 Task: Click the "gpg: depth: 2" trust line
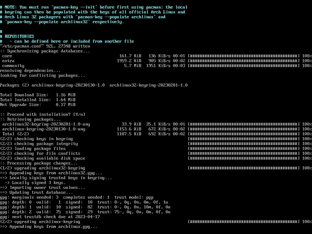click(85, 212)
